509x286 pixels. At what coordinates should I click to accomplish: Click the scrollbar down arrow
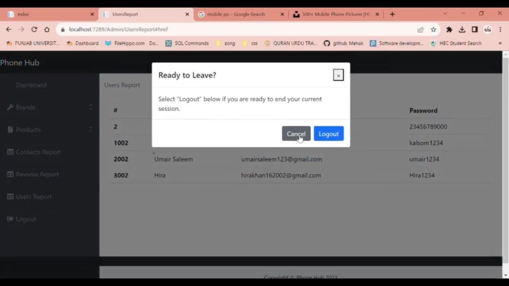point(505,275)
